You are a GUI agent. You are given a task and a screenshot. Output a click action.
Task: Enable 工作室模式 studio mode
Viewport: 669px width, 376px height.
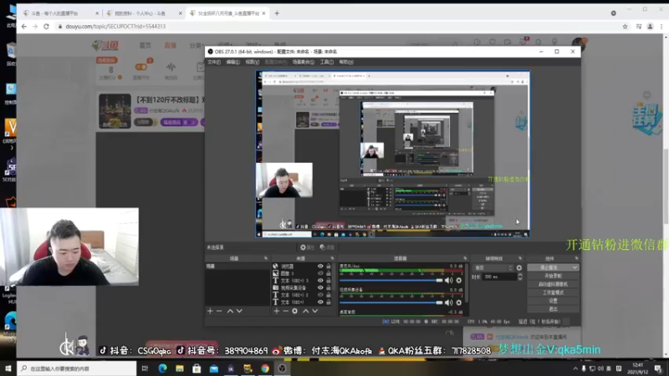click(553, 292)
